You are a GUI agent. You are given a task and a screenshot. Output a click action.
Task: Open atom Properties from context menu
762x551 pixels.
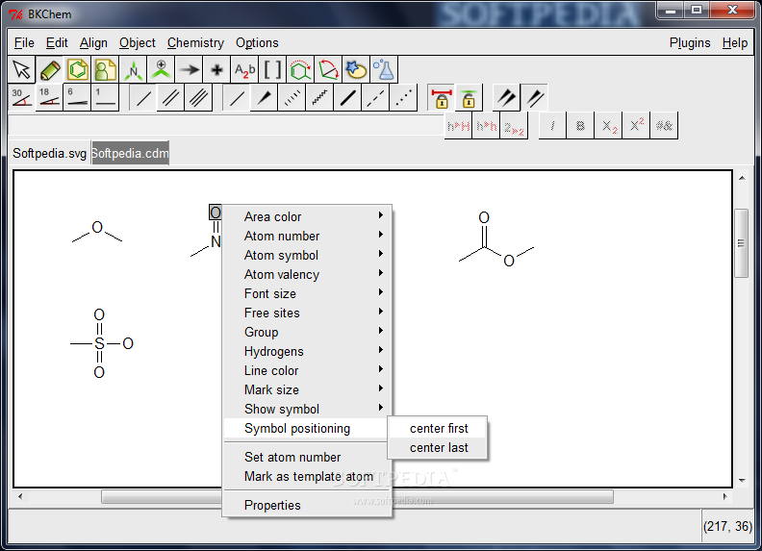[307, 506]
